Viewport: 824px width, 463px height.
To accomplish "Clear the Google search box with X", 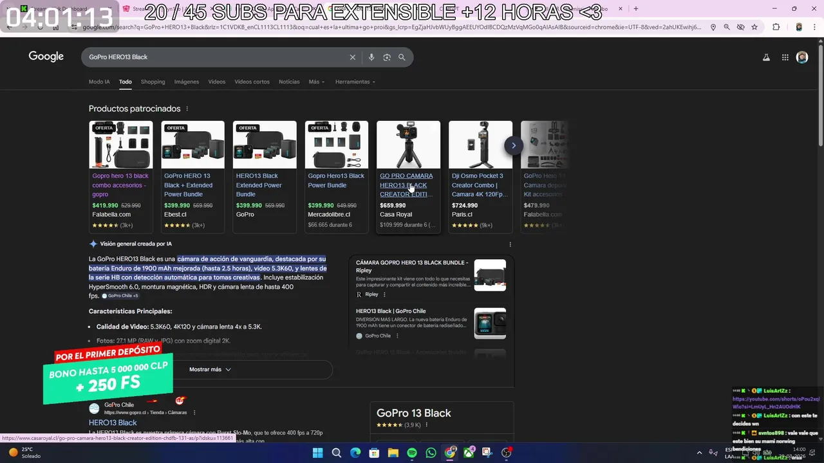I will click(352, 57).
